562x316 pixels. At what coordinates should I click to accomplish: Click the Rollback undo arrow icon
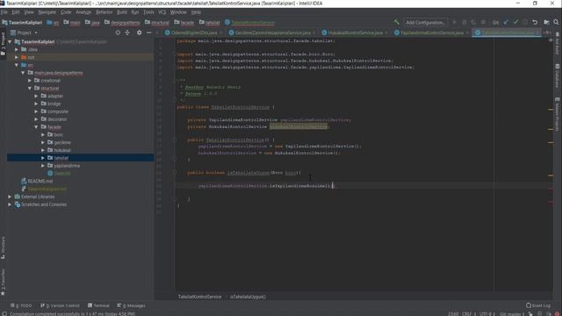535,22
